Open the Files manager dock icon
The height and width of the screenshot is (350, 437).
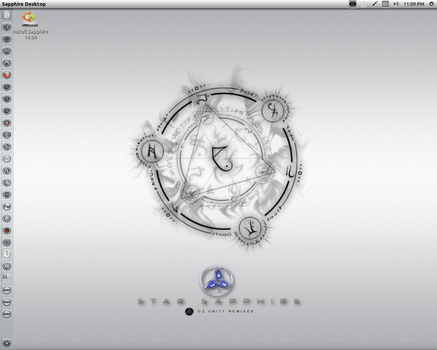coord(7,51)
